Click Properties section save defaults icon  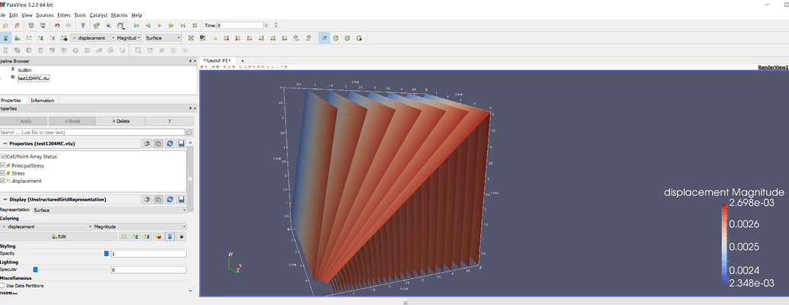point(181,144)
